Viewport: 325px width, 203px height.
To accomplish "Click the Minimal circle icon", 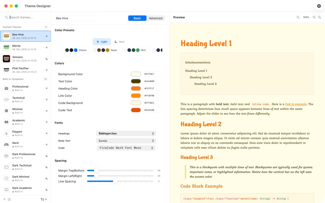I will [6, 111].
